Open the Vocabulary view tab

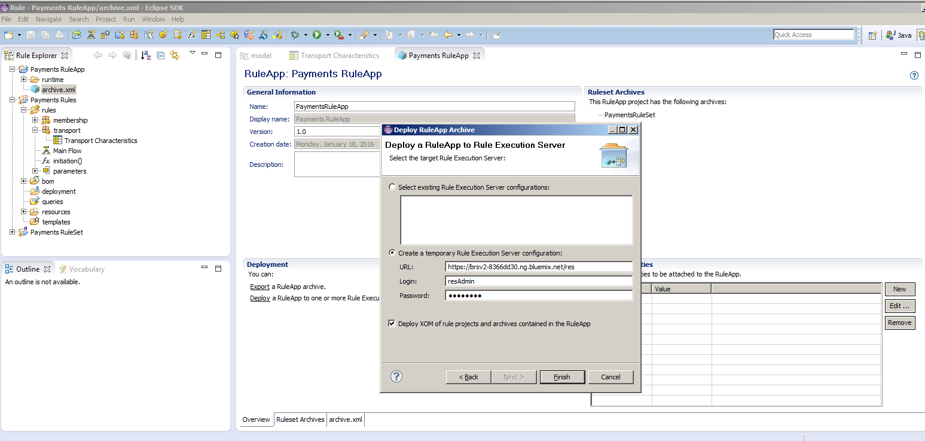coord(81,269)
